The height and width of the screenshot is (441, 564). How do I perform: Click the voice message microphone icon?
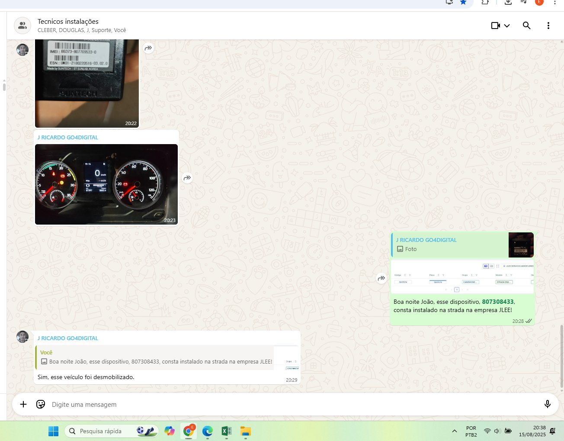(547, 404)
